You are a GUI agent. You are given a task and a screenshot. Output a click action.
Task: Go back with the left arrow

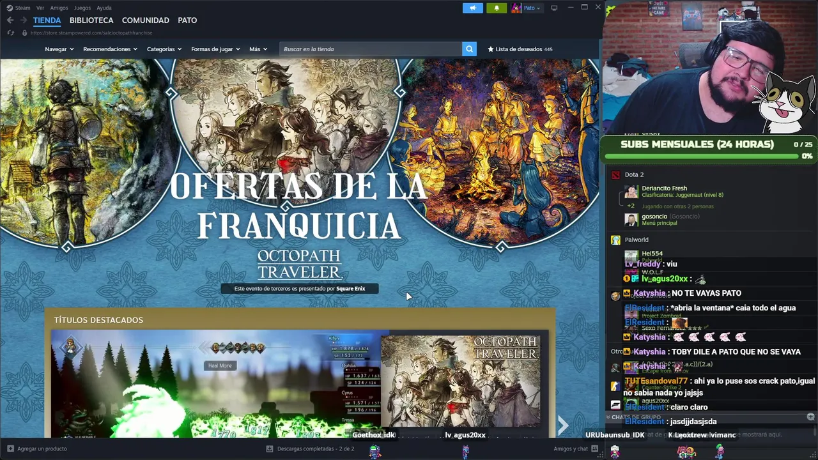point(10,20)
